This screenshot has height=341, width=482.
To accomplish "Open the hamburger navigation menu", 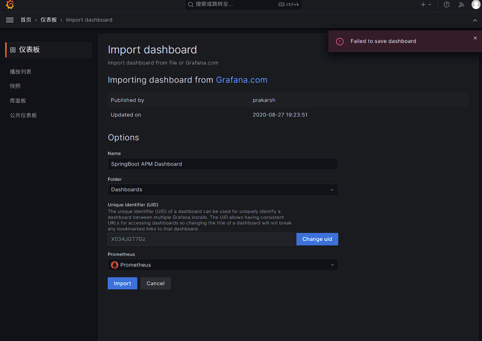I will (10, 20).
